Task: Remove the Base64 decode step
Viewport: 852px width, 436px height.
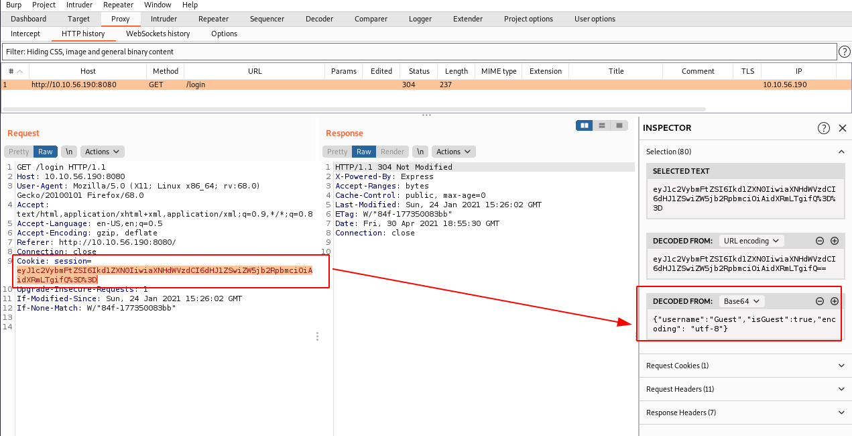Action: pyautogui.click(x=820, y=302)
